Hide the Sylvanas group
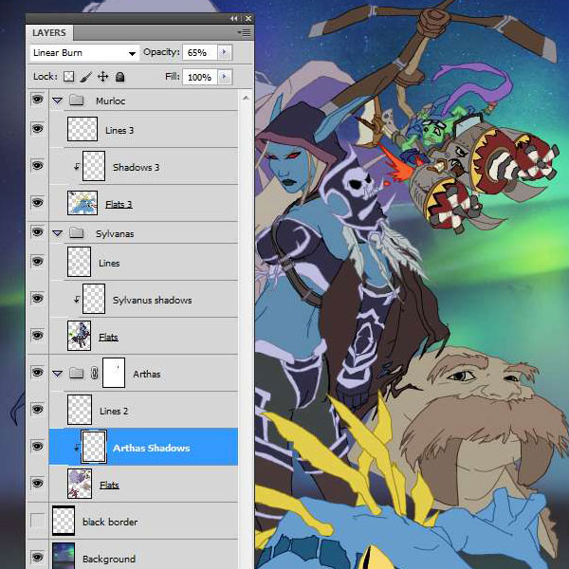The image size is (569, 569). tap(37, 232)
